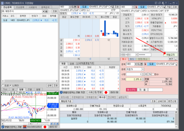Increase the quantity with stepper up arrow

tap(143, 74)
